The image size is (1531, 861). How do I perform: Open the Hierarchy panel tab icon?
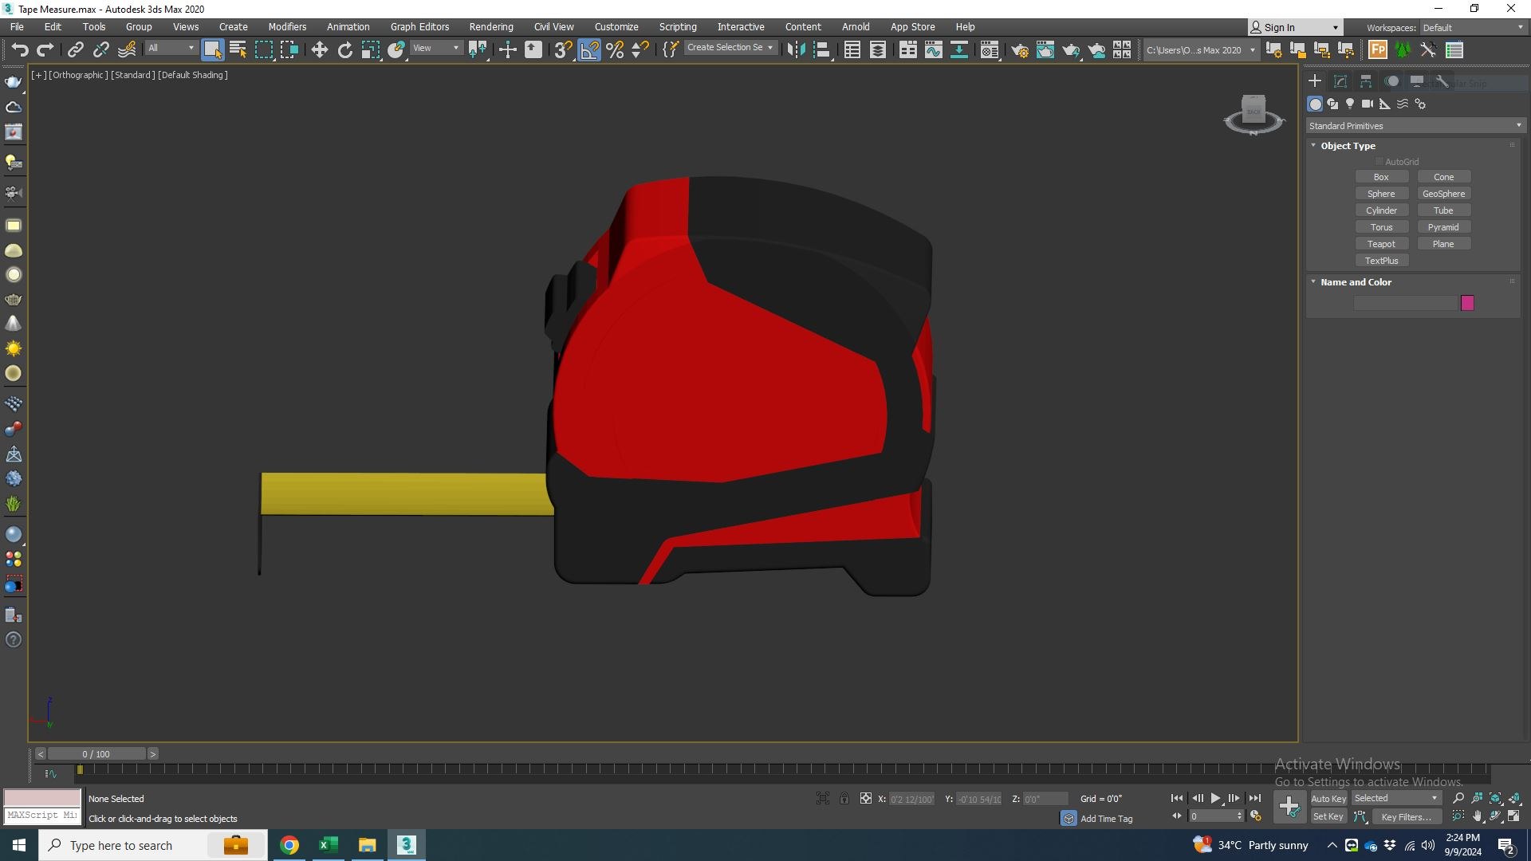click(x=1366, y=81)
